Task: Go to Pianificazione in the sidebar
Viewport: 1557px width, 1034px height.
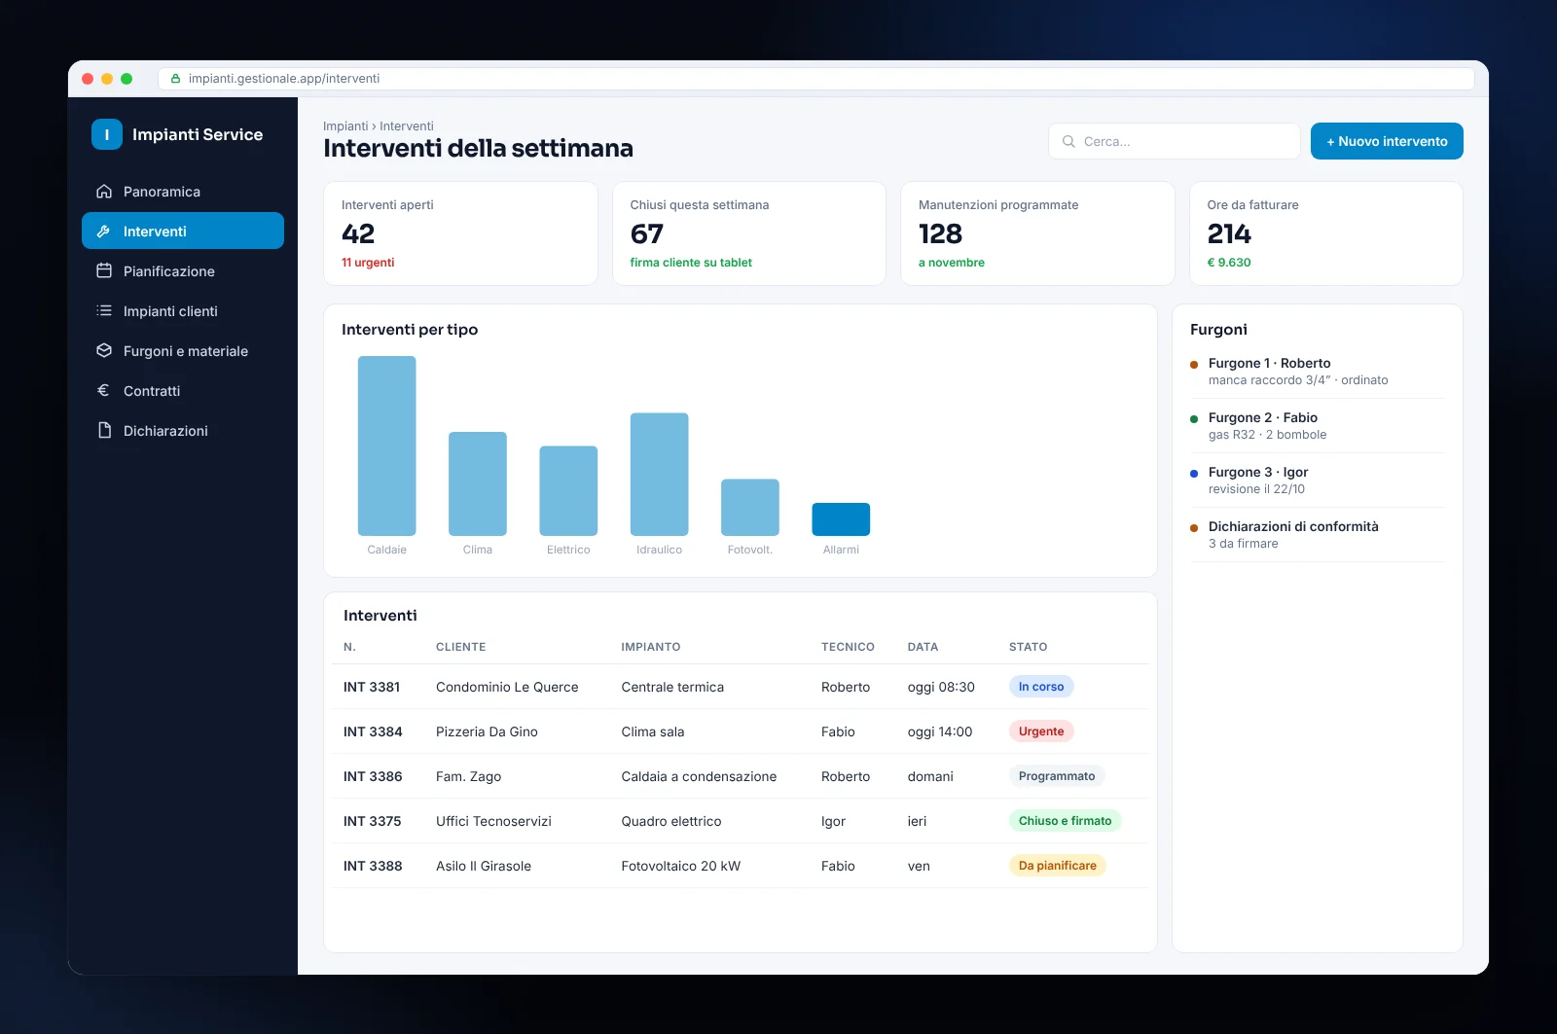Action: tap(183, 271)
